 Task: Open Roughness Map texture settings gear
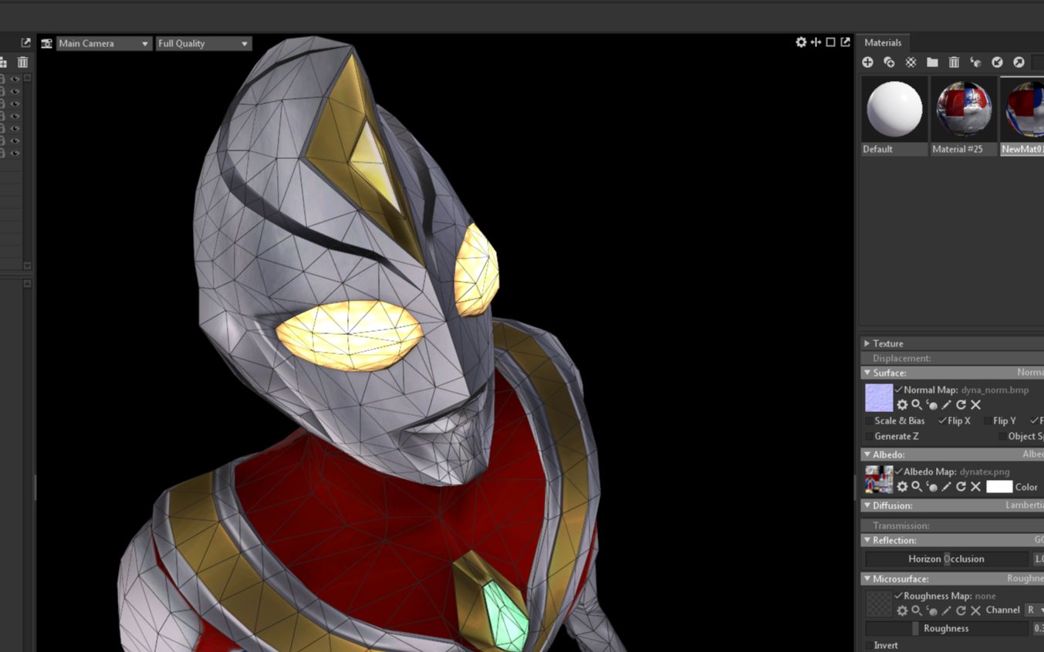coord(901,610)
